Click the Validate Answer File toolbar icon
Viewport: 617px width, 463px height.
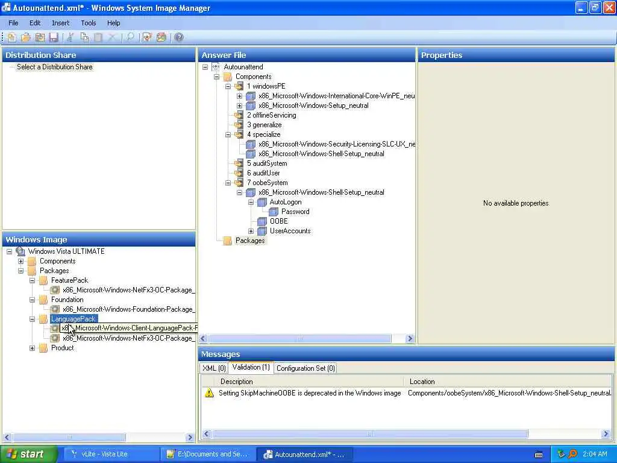click(x=147, y=37)
